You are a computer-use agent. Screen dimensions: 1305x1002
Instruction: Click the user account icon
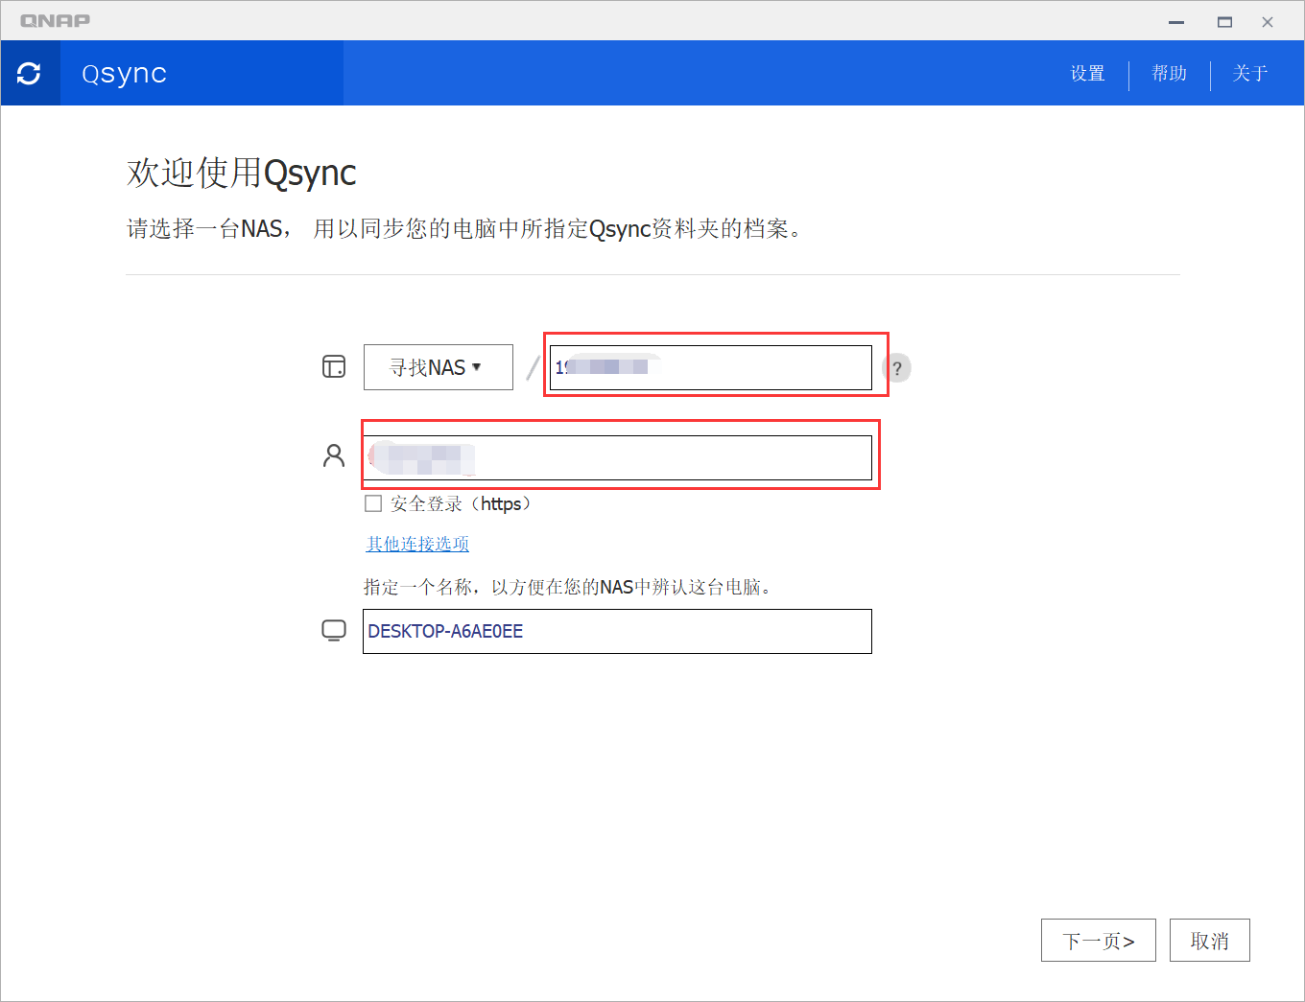pos(334,455)
